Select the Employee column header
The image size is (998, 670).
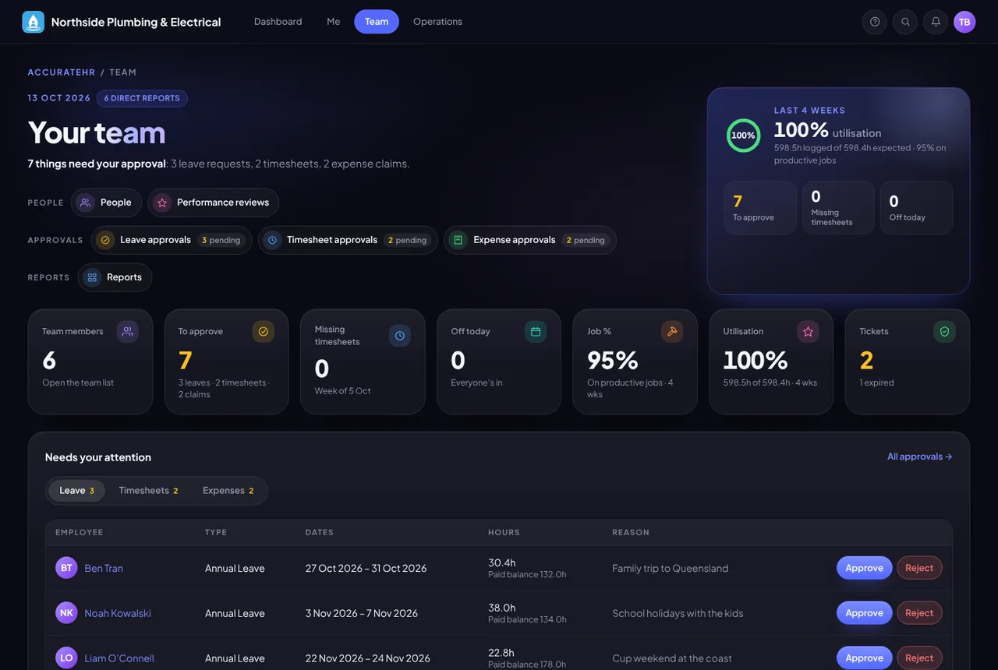click(80, 532)
